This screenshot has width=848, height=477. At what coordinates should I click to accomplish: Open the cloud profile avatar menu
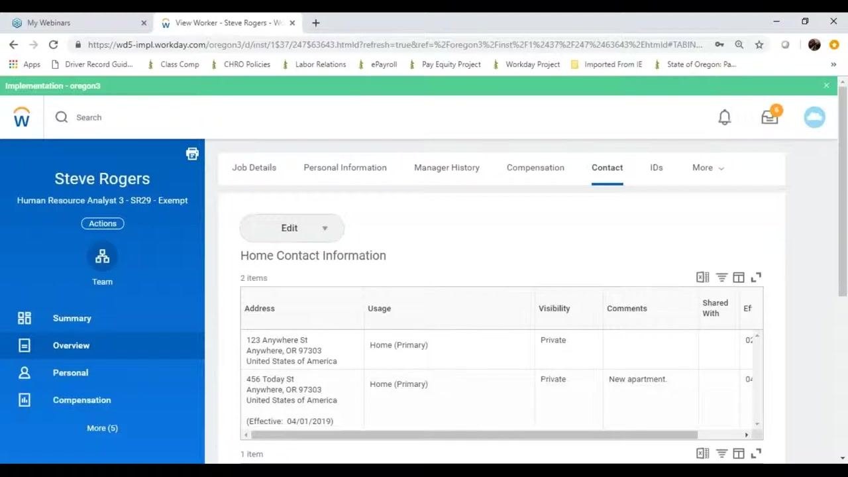pos(814,117)
